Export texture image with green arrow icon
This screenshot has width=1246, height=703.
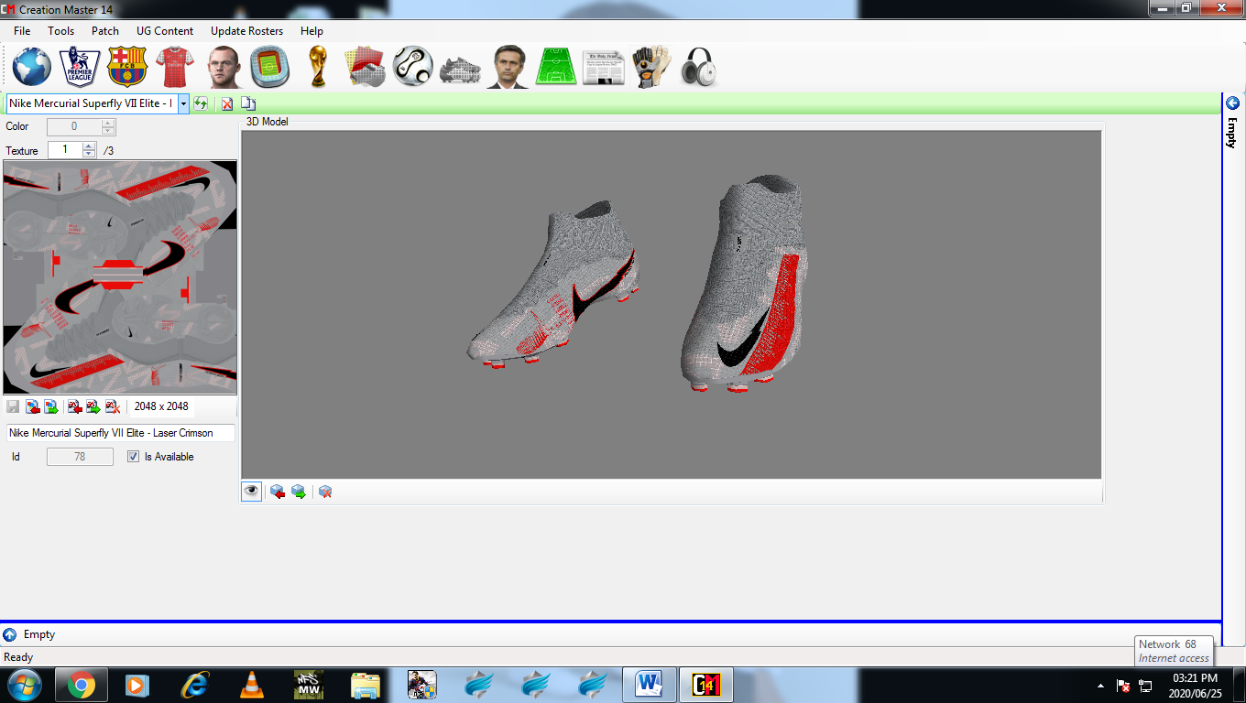tap(51, 406)
